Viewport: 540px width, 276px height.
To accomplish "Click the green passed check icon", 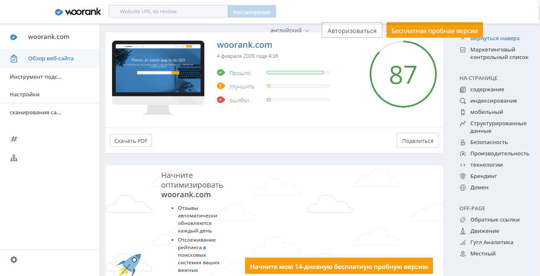I will (x=221, y=73).
